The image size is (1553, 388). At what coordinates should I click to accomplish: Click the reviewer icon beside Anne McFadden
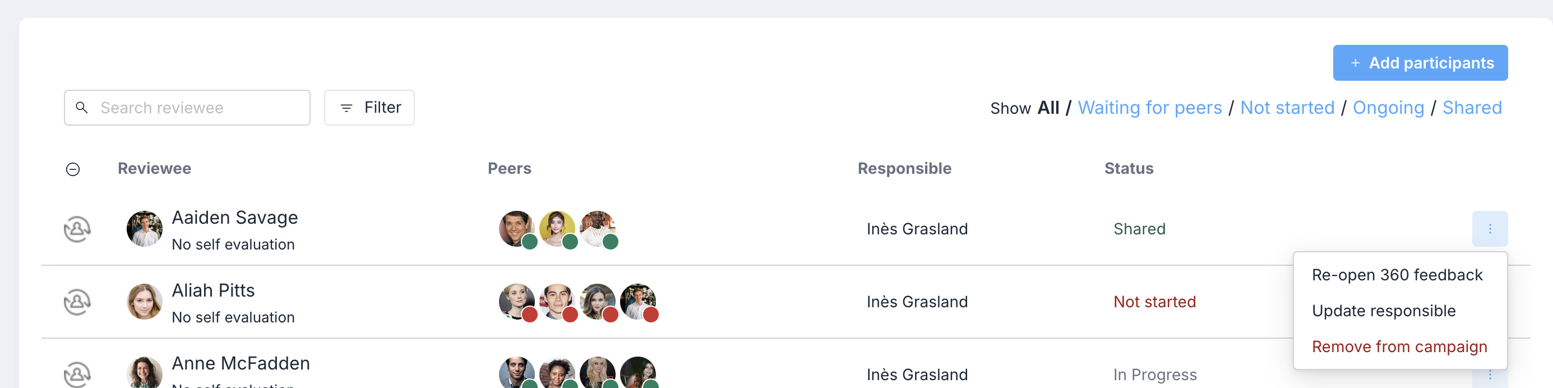coord(77,374)
